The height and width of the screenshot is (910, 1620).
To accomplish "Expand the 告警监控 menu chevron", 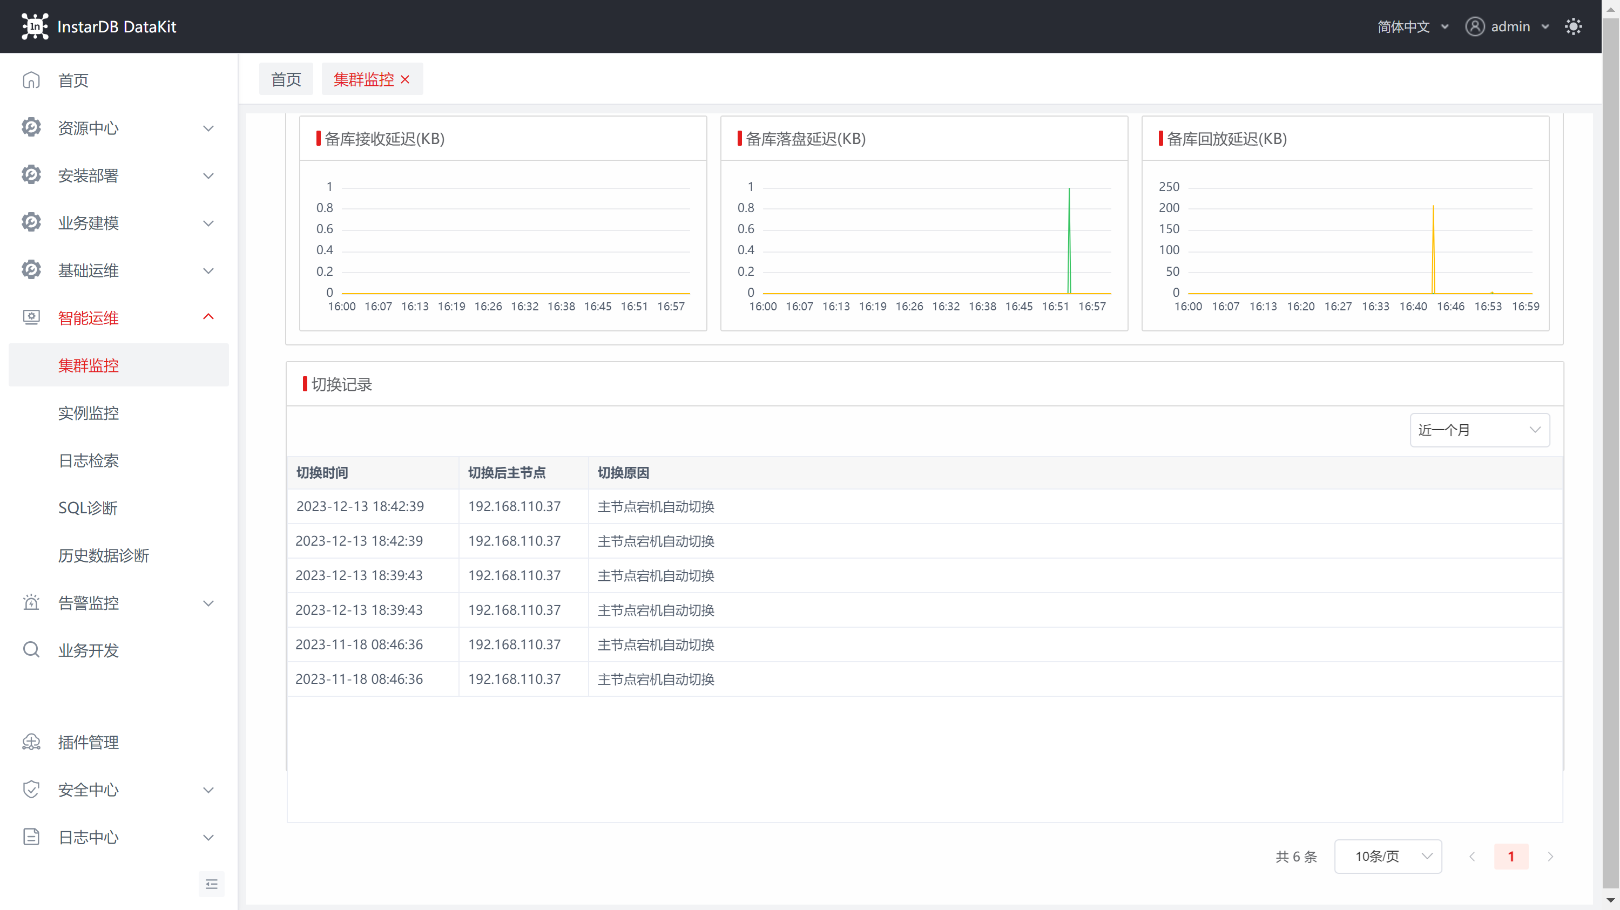I will point(208,603).
